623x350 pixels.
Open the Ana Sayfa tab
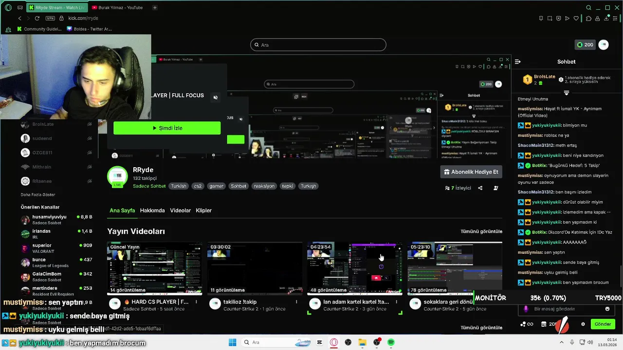(122, 210)
